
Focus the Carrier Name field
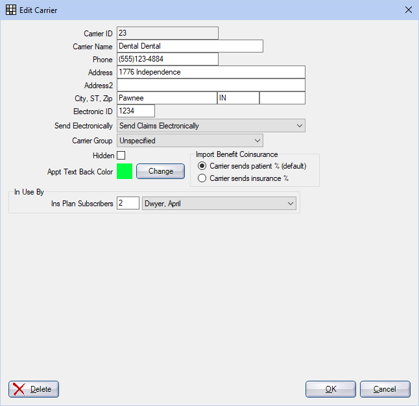190,46
